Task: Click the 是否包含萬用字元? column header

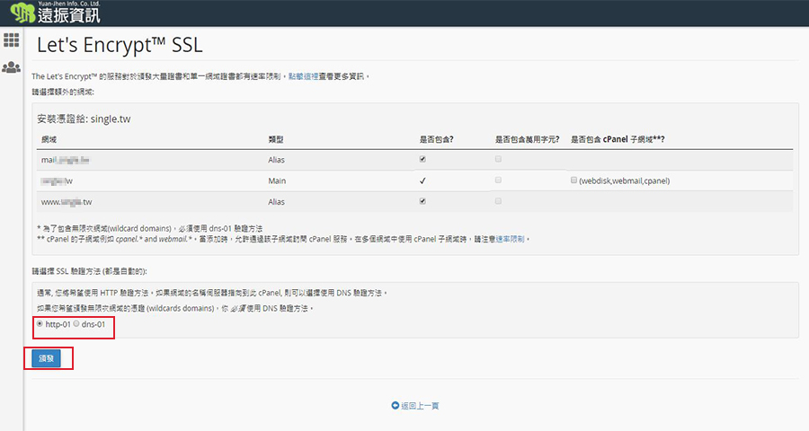Action: tap(528, 139)
